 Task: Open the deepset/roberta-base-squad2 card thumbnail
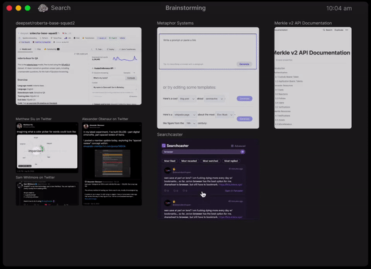[x=79, y=66]
